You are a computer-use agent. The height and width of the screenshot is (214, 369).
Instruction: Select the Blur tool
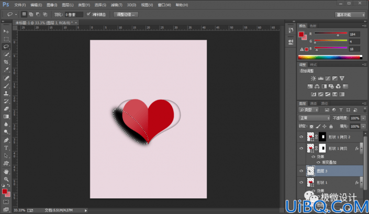coord(6,124)
